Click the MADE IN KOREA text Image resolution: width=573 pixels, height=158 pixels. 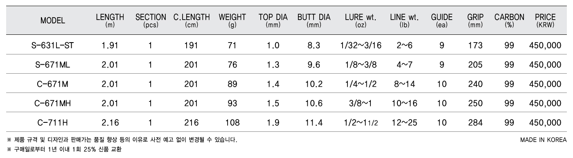543,140
